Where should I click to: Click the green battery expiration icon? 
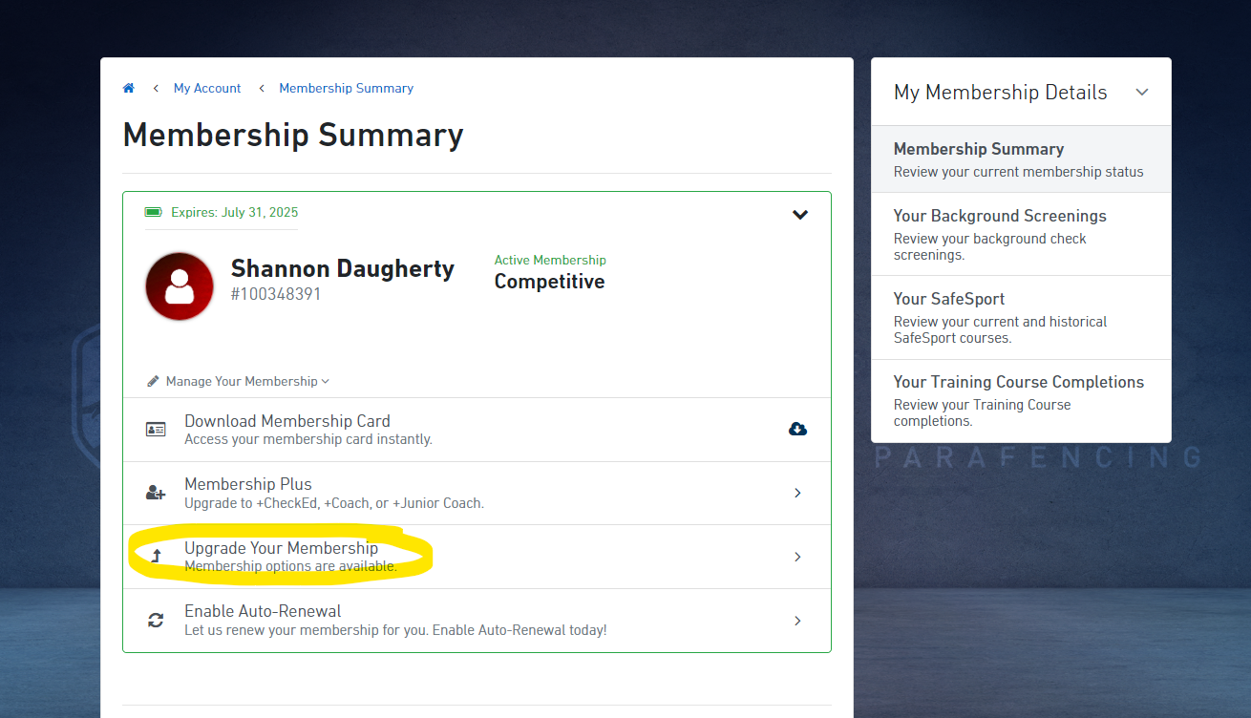[x=153, y=212]
